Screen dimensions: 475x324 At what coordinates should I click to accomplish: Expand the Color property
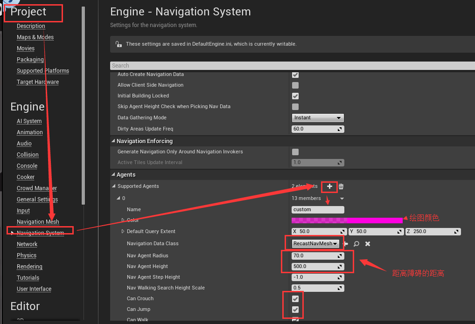click(123, 220)
